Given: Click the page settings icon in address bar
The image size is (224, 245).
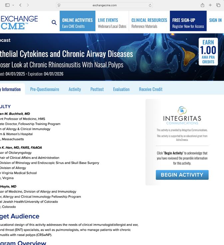Looking at the screenshot, I should click(x=59, y=5).
